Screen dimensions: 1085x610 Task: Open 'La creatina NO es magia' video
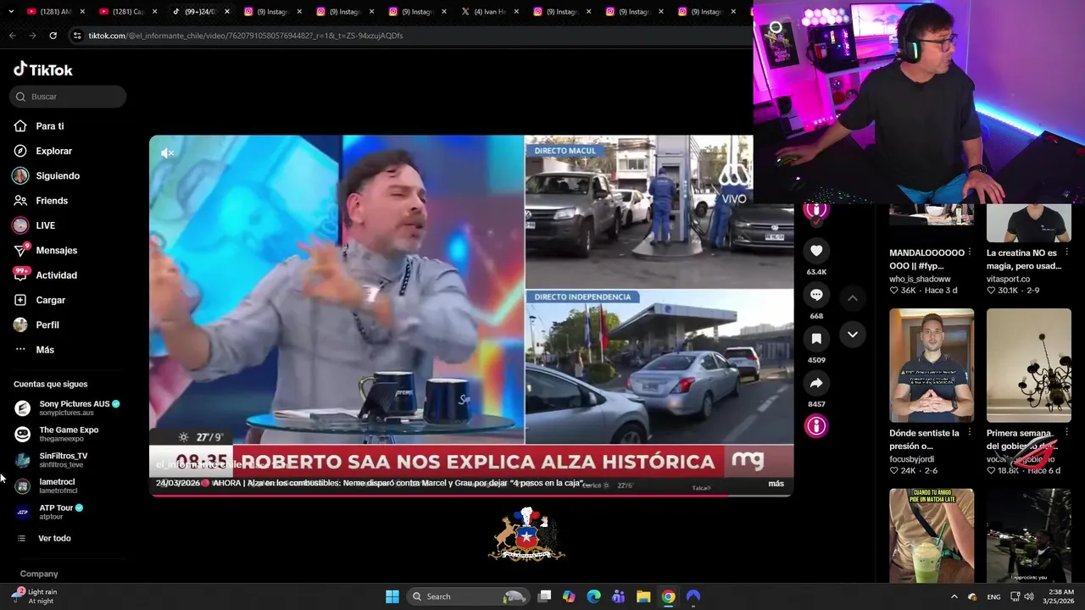1024,259
